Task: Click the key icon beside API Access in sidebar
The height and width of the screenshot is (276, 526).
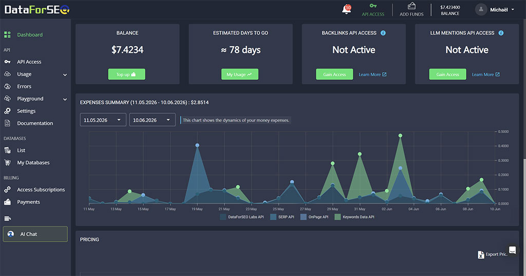Action: pos(7,61)
